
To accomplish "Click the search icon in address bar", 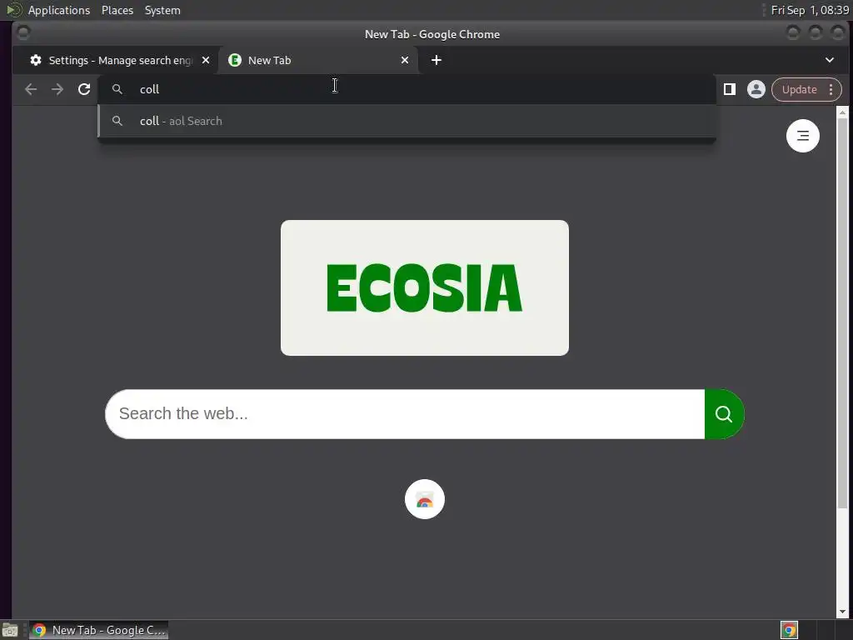I will (117, 89).
